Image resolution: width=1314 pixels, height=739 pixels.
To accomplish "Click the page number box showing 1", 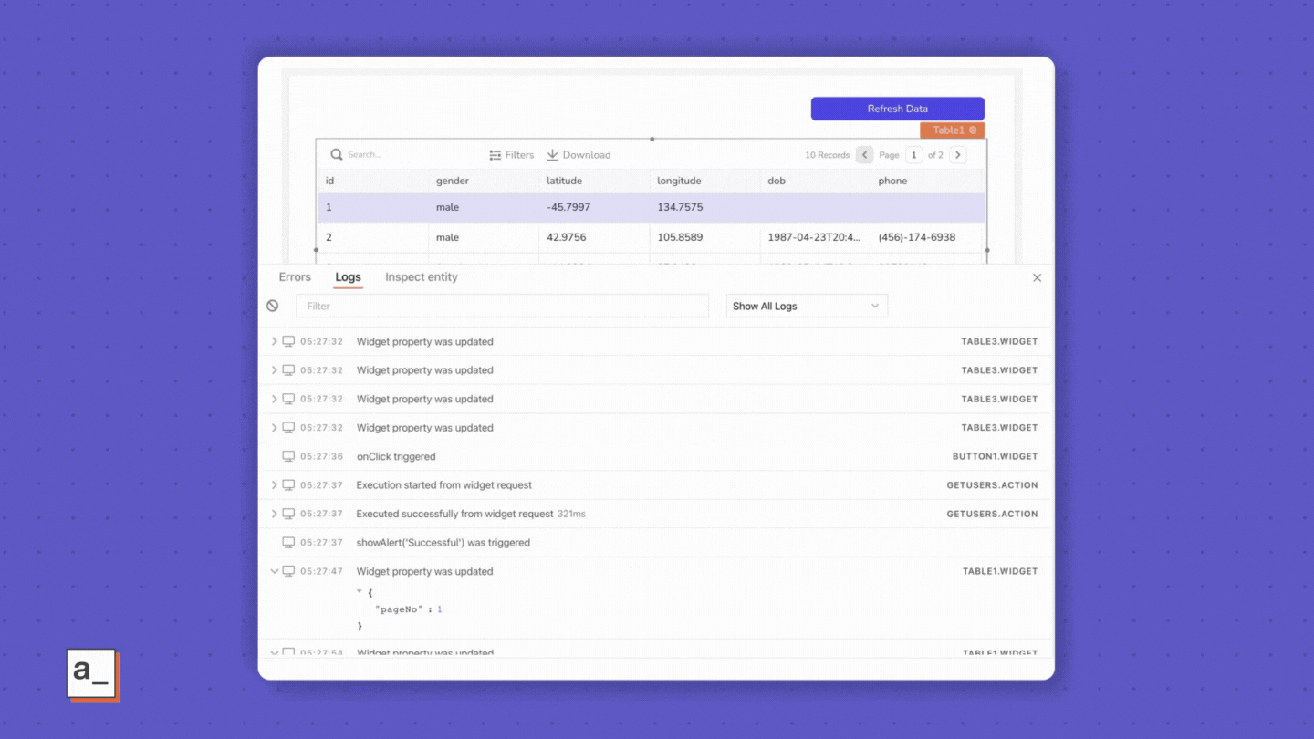I will pyautogui.click(x=913, y=155).
